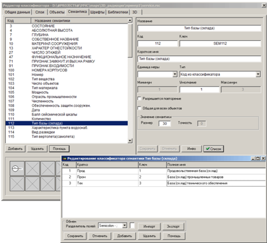This screenshot has width=267, height=243.
Task: Select row МАТЕРИАЛ СООРУЖЕНИЯ
Action: [67, 43]
